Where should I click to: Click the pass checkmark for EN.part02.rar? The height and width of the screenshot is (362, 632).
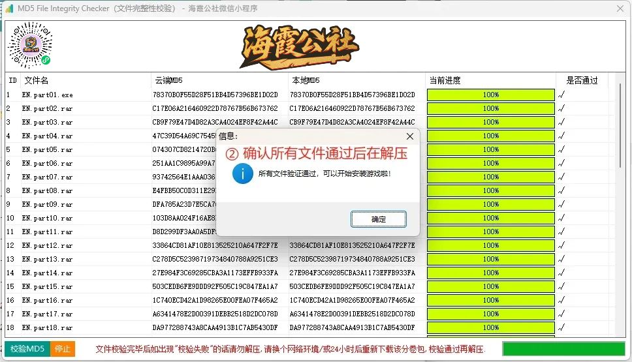561,108
